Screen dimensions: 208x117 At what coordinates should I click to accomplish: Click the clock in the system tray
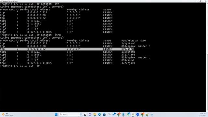(202, 114)
